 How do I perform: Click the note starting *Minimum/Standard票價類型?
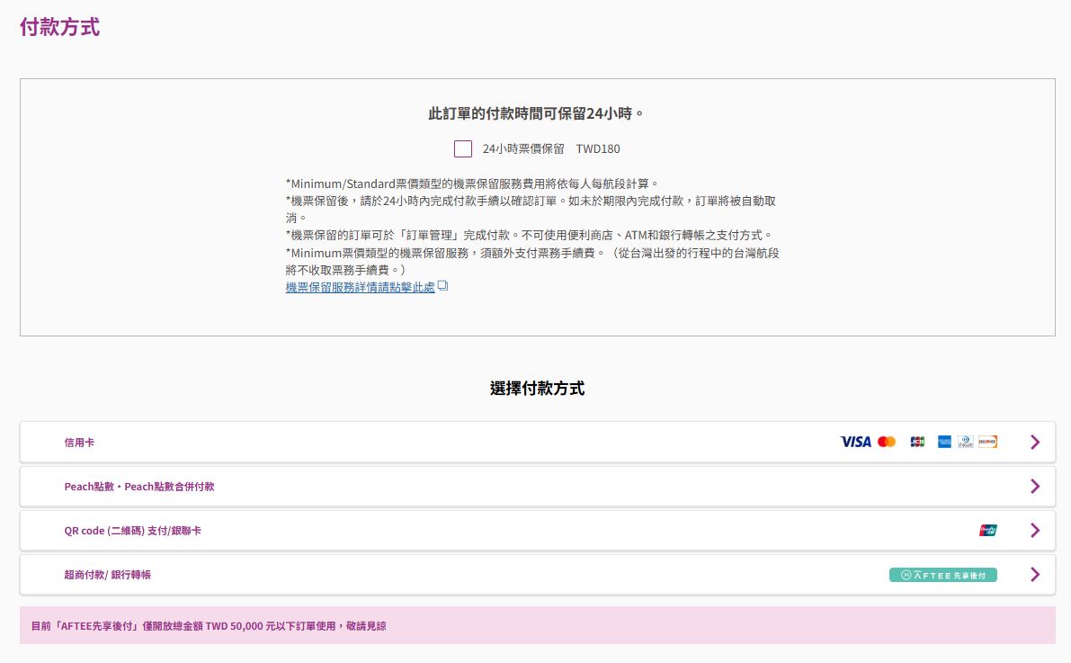[x=472, y=184]
